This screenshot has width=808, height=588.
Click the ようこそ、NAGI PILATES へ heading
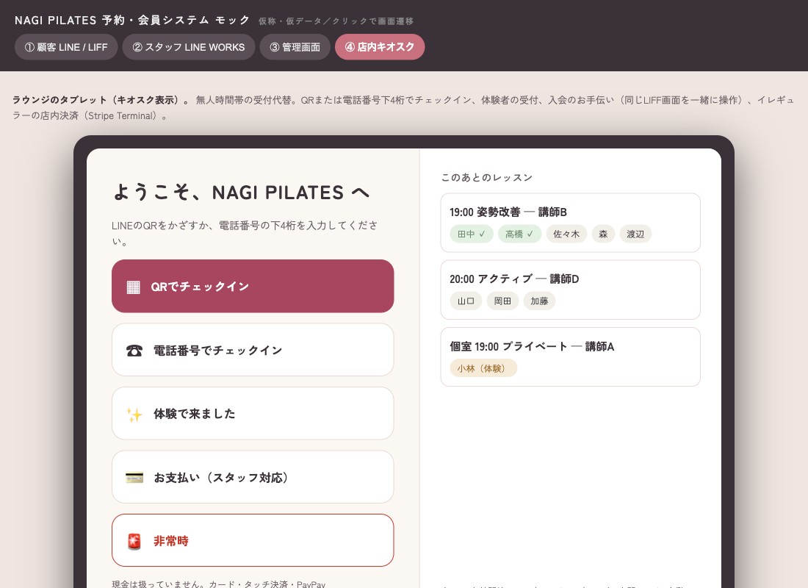tap(241, 193)
